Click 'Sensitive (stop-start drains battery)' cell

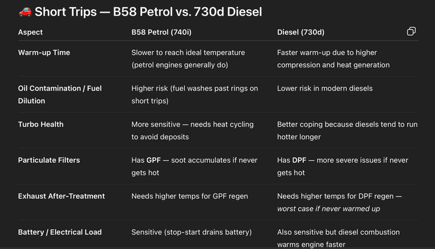[192, 232]
